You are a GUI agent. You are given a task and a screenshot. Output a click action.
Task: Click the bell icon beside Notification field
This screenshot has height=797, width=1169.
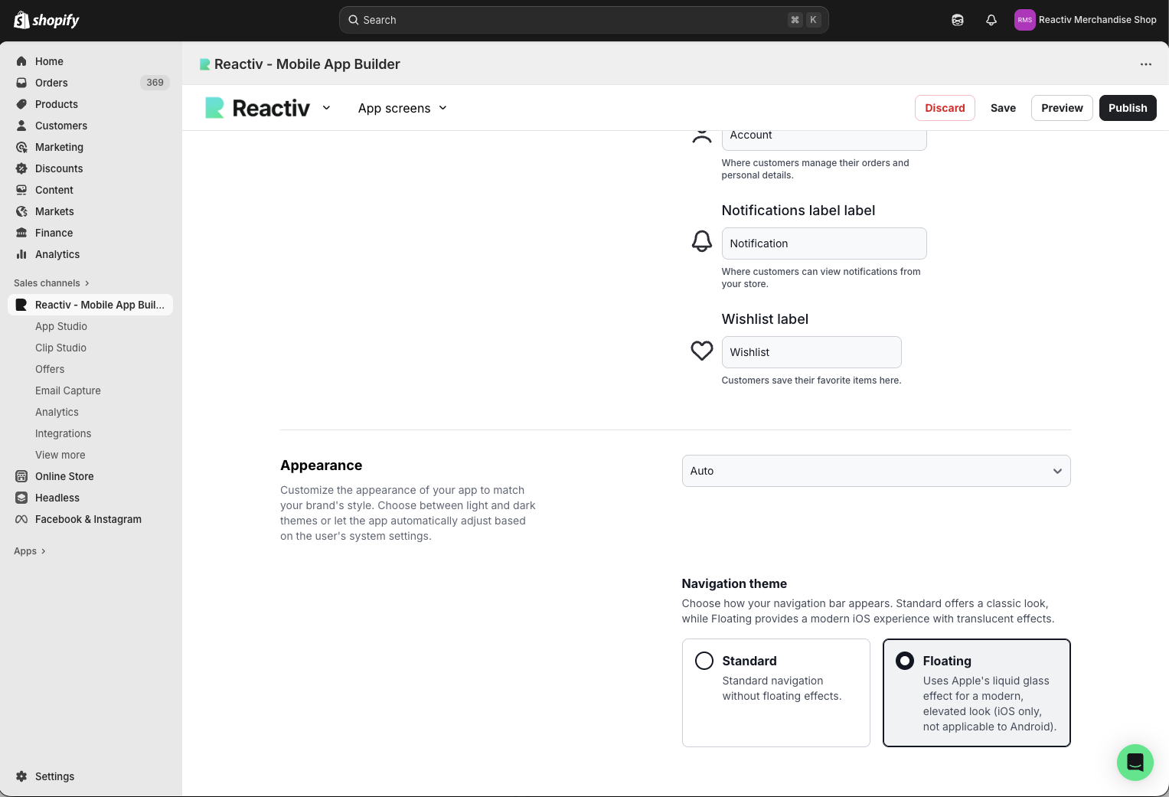coord(701,242)
